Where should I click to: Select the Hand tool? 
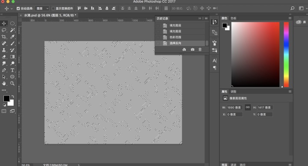pyautogui.click(x=4, y=83)
